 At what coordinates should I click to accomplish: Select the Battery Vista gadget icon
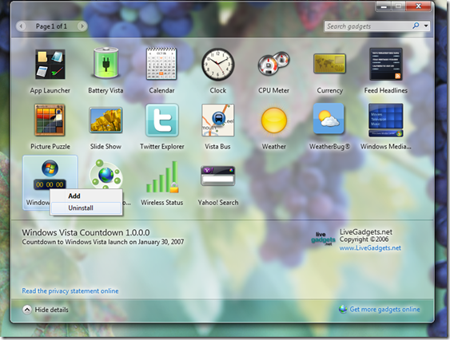coord(106,63)
